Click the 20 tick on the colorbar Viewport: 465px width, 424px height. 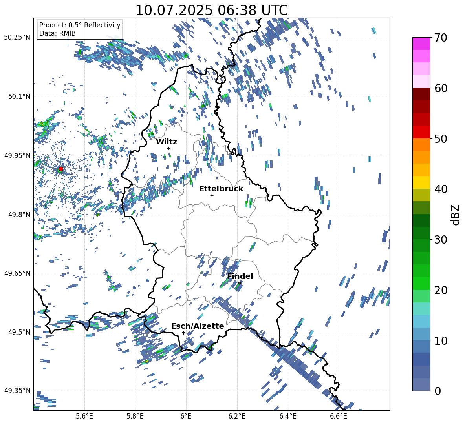441,290
